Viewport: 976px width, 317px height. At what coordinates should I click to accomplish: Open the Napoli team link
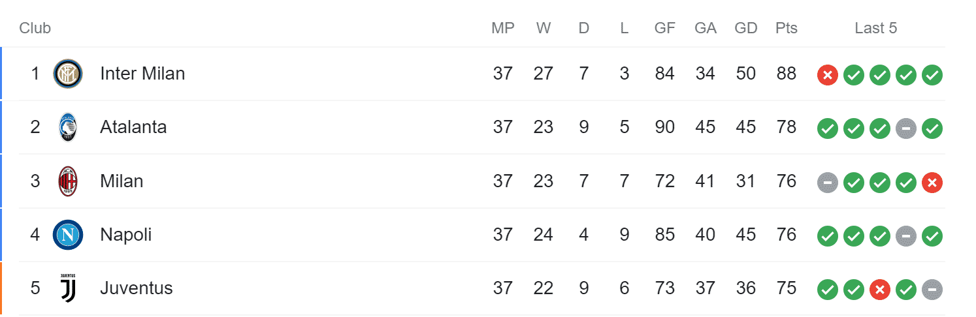[x=126, y=235]
